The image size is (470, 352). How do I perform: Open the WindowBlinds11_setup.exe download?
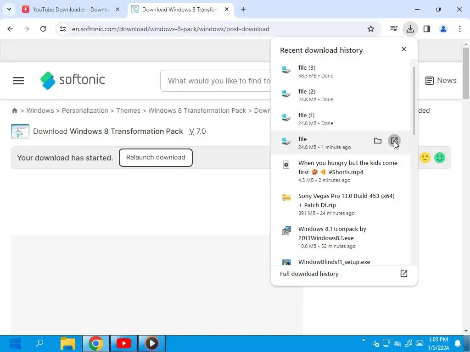coord(340,260)
